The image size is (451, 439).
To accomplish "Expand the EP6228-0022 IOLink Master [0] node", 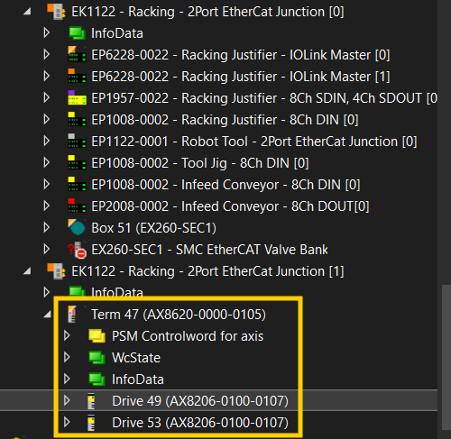I will (47, 55).
